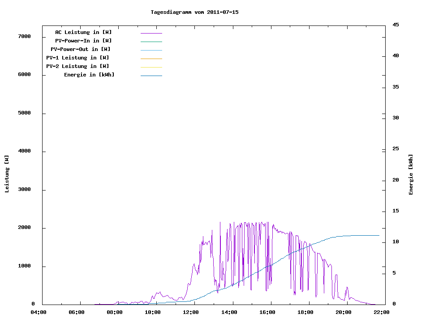Click the PV-1 Leistung in [W] legend entry
This screenshot has height=322, width=430.
click(77, 58)
